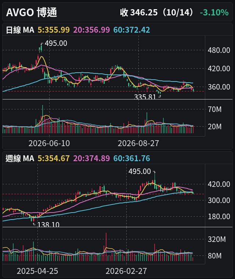Click the 335.81 low marker on daily chart
Viewport: 235px width, 279px height.
(145, 97)
